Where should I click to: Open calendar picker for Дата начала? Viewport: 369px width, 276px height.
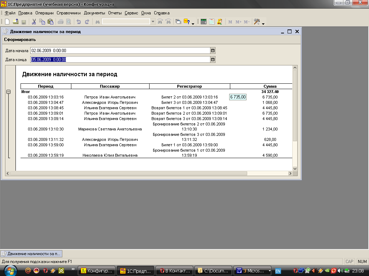pos(213,51)
